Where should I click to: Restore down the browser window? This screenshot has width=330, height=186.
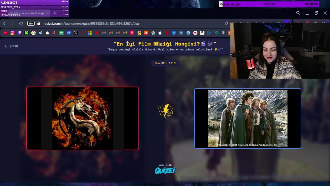(x=316, y=13)
